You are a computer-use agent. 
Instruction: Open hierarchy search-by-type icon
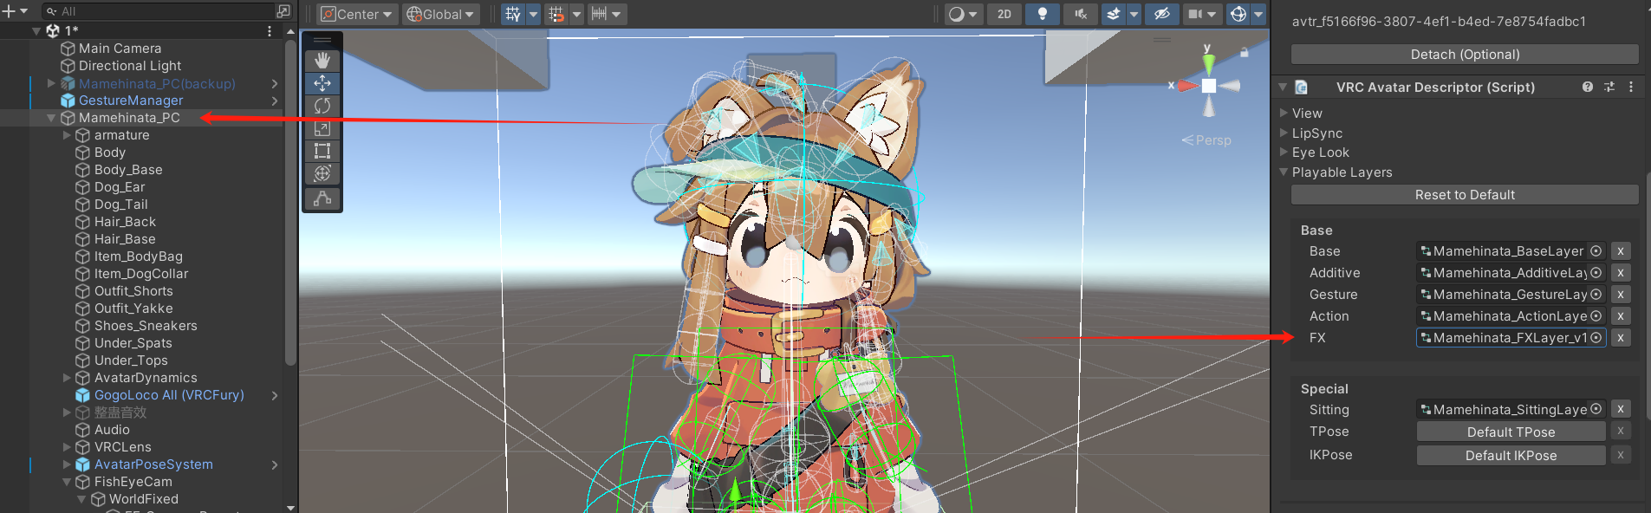283,11
